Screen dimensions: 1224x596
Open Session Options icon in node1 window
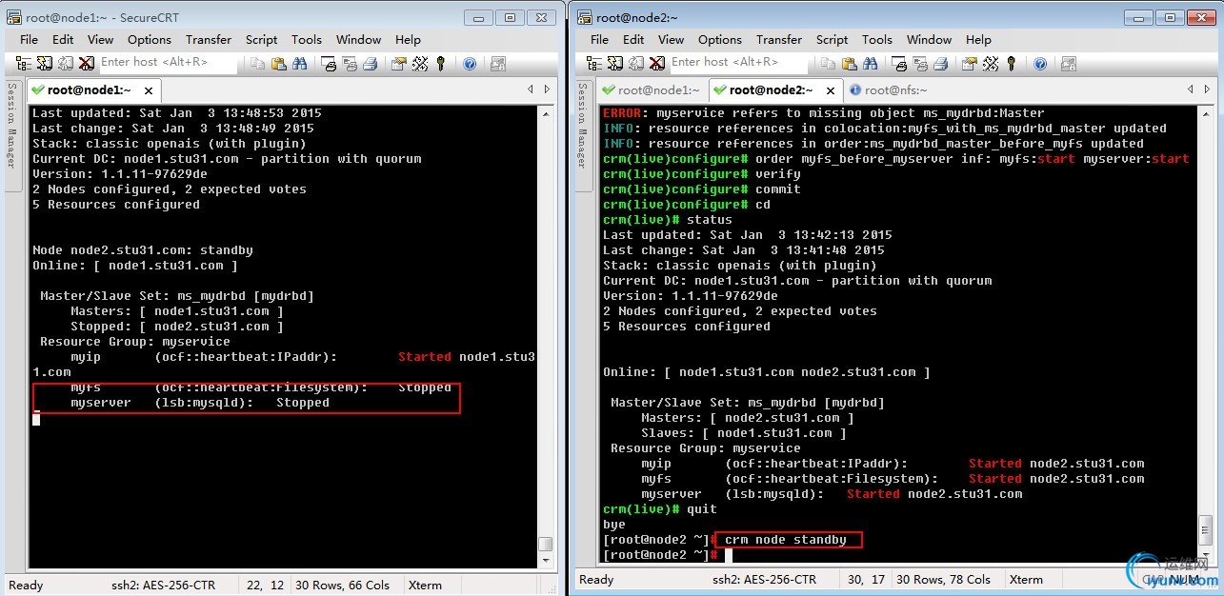[x=399, y=63]
